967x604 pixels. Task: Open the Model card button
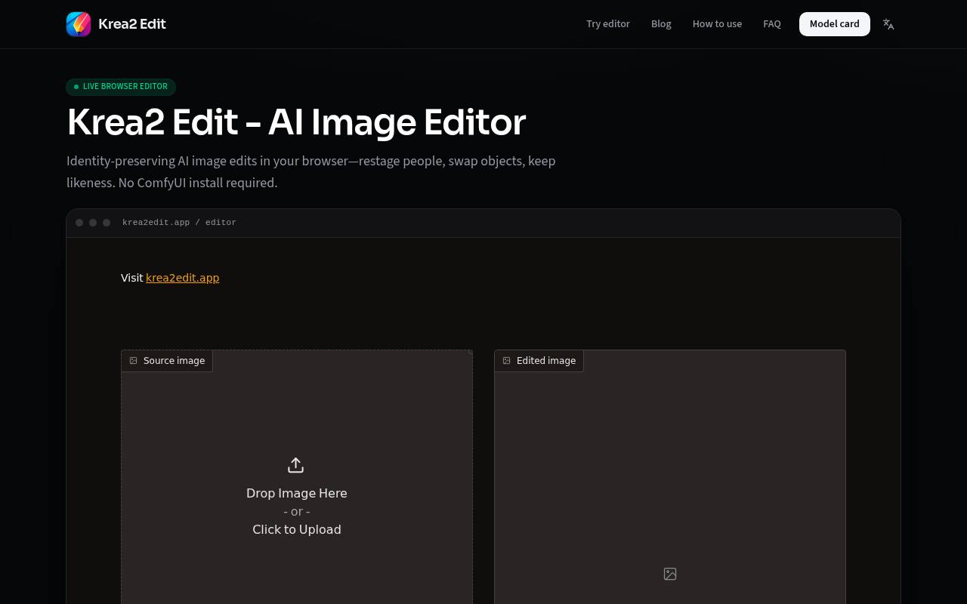click(x=835, y=24)
